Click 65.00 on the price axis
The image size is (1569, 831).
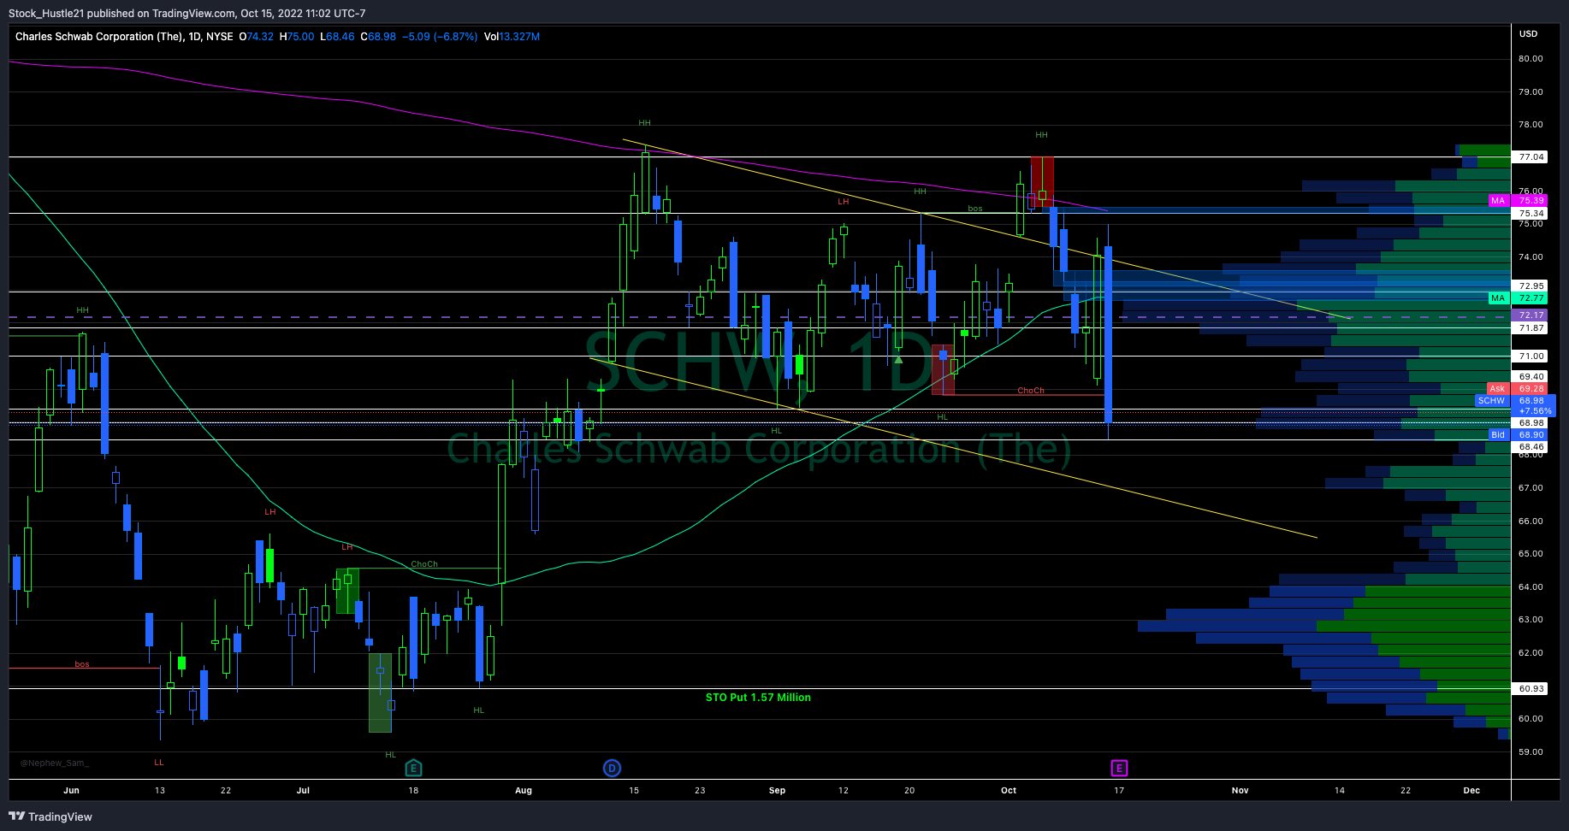(x=1531, y=554)
